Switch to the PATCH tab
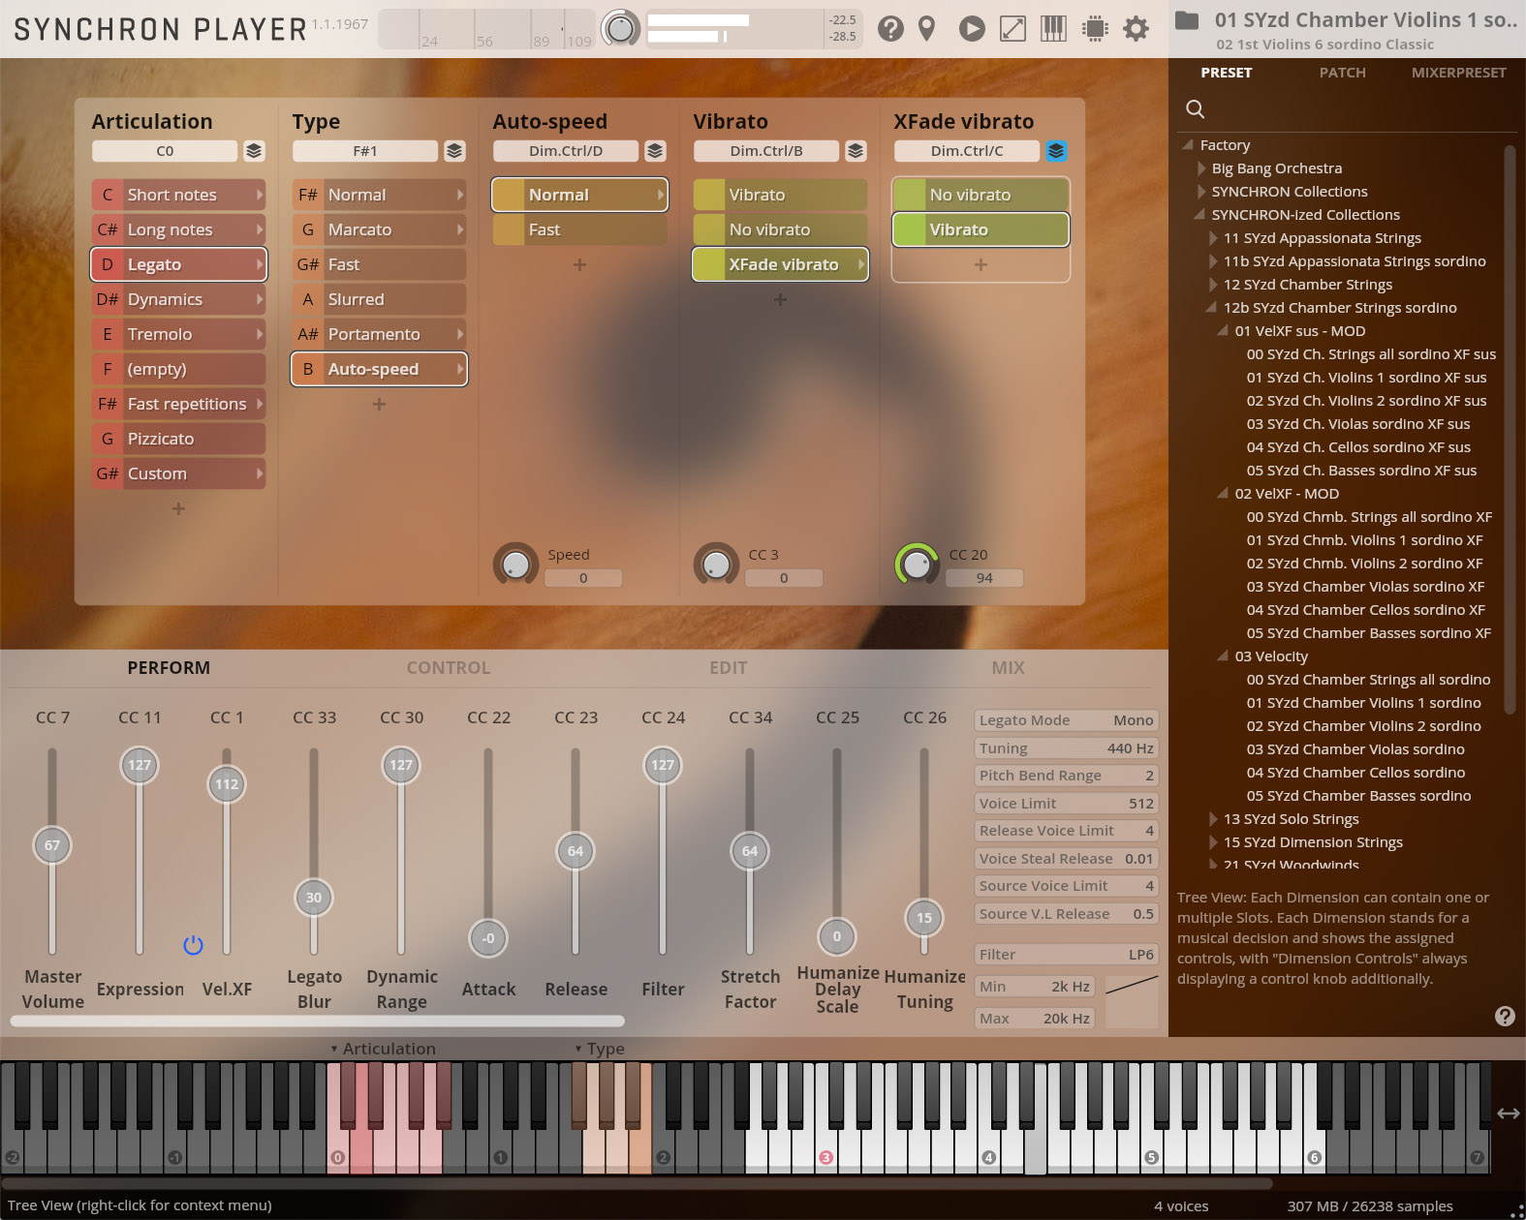This screenshot has height=1220, width=1526. (x=1342, y=73)
